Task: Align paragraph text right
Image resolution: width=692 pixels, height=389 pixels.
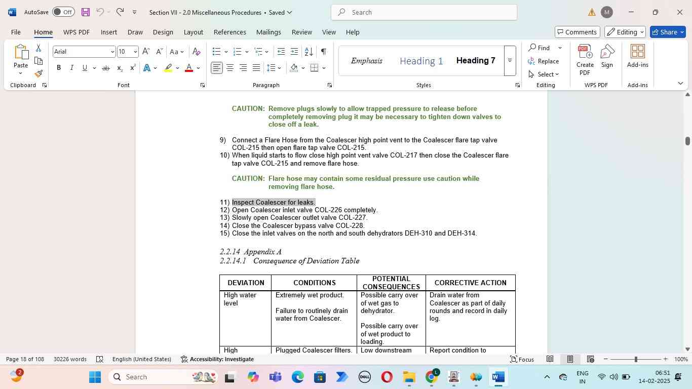Action: tap(243, 68)
